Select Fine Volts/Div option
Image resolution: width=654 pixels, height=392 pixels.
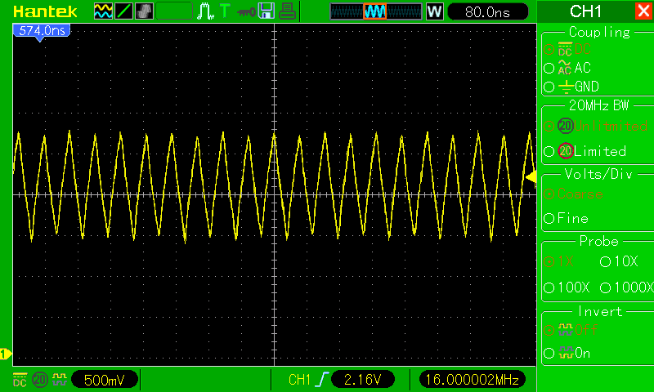point(567,218)
